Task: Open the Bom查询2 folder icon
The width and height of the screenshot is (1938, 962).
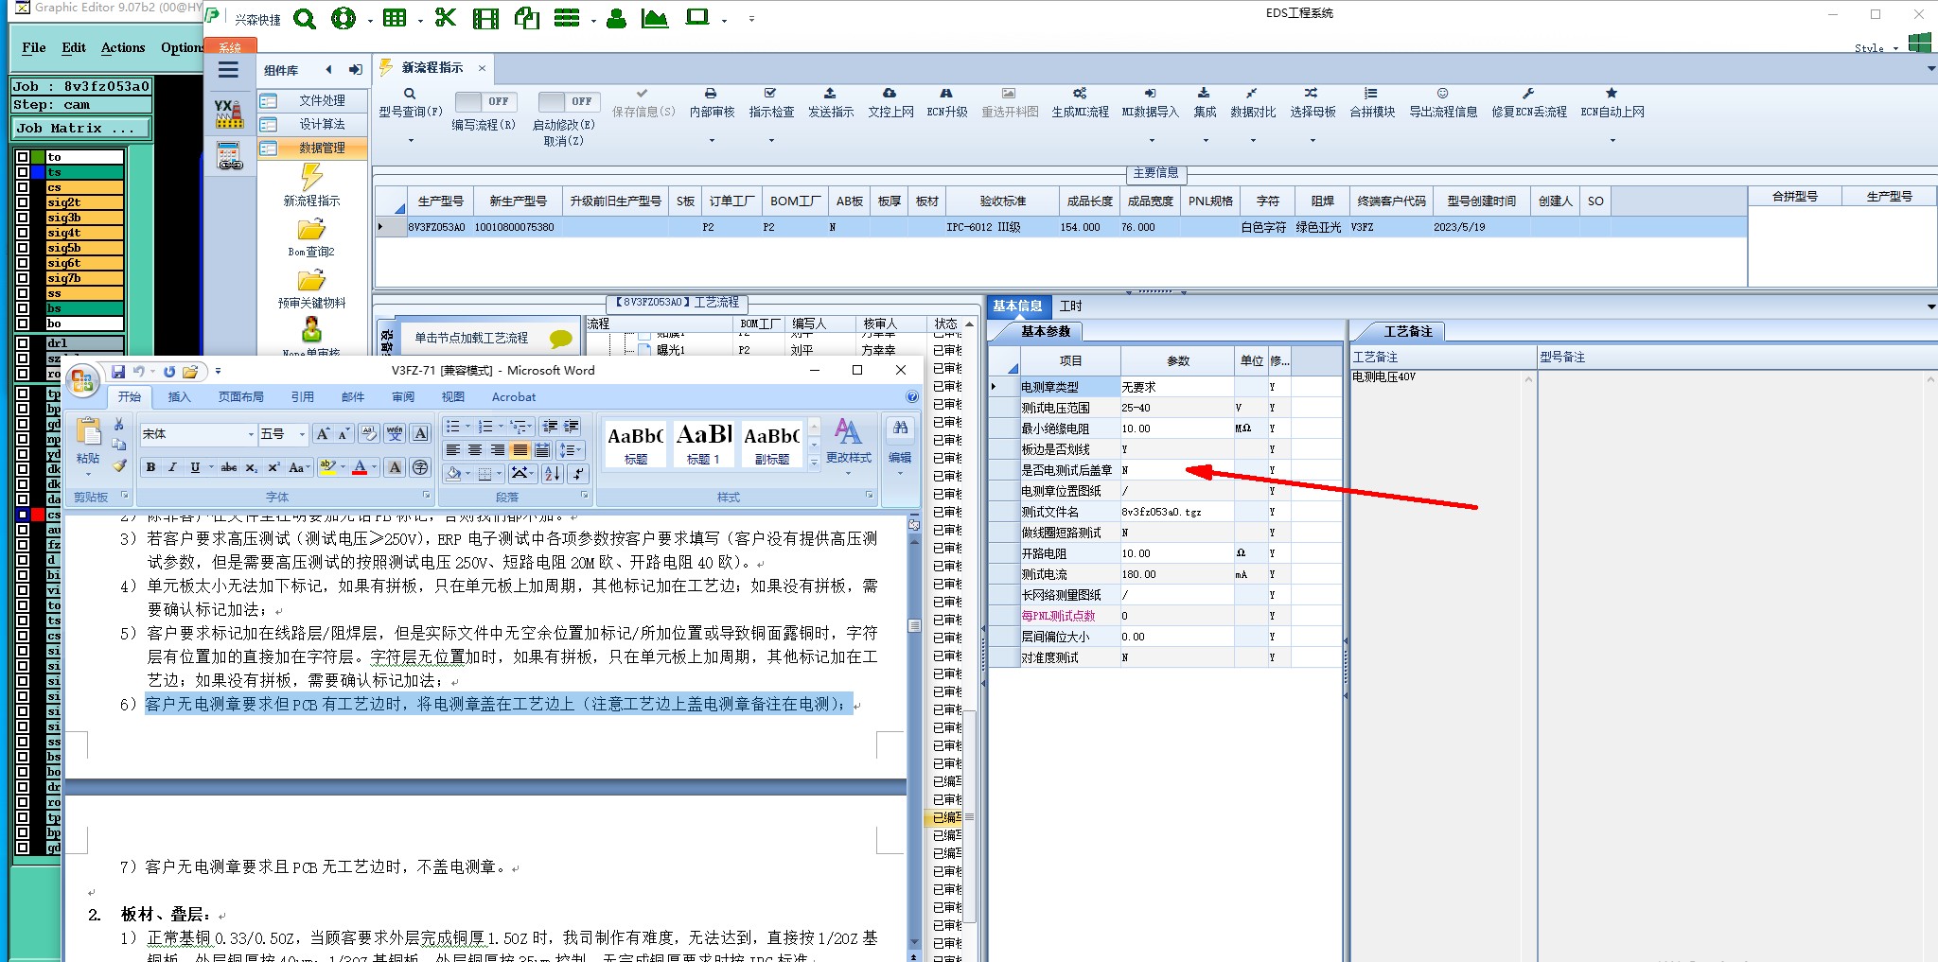Action: (x=311, y=230)
